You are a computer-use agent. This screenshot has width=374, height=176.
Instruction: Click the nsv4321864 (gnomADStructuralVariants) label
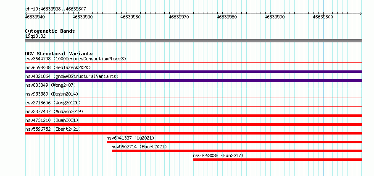click(72, 76)
